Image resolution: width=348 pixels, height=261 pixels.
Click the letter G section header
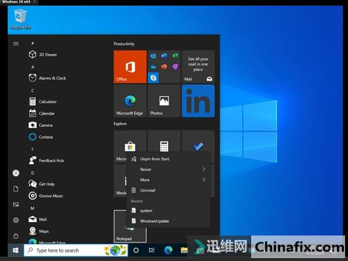point(32,173)
